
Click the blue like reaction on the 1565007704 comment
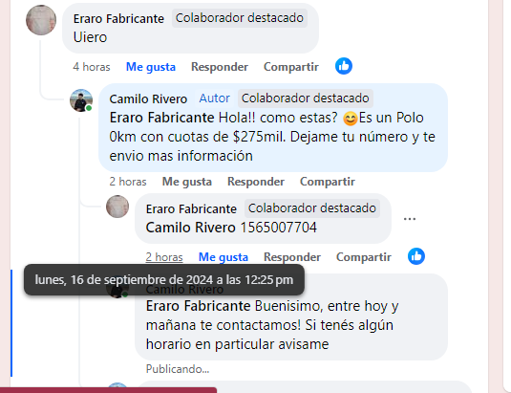416,256
